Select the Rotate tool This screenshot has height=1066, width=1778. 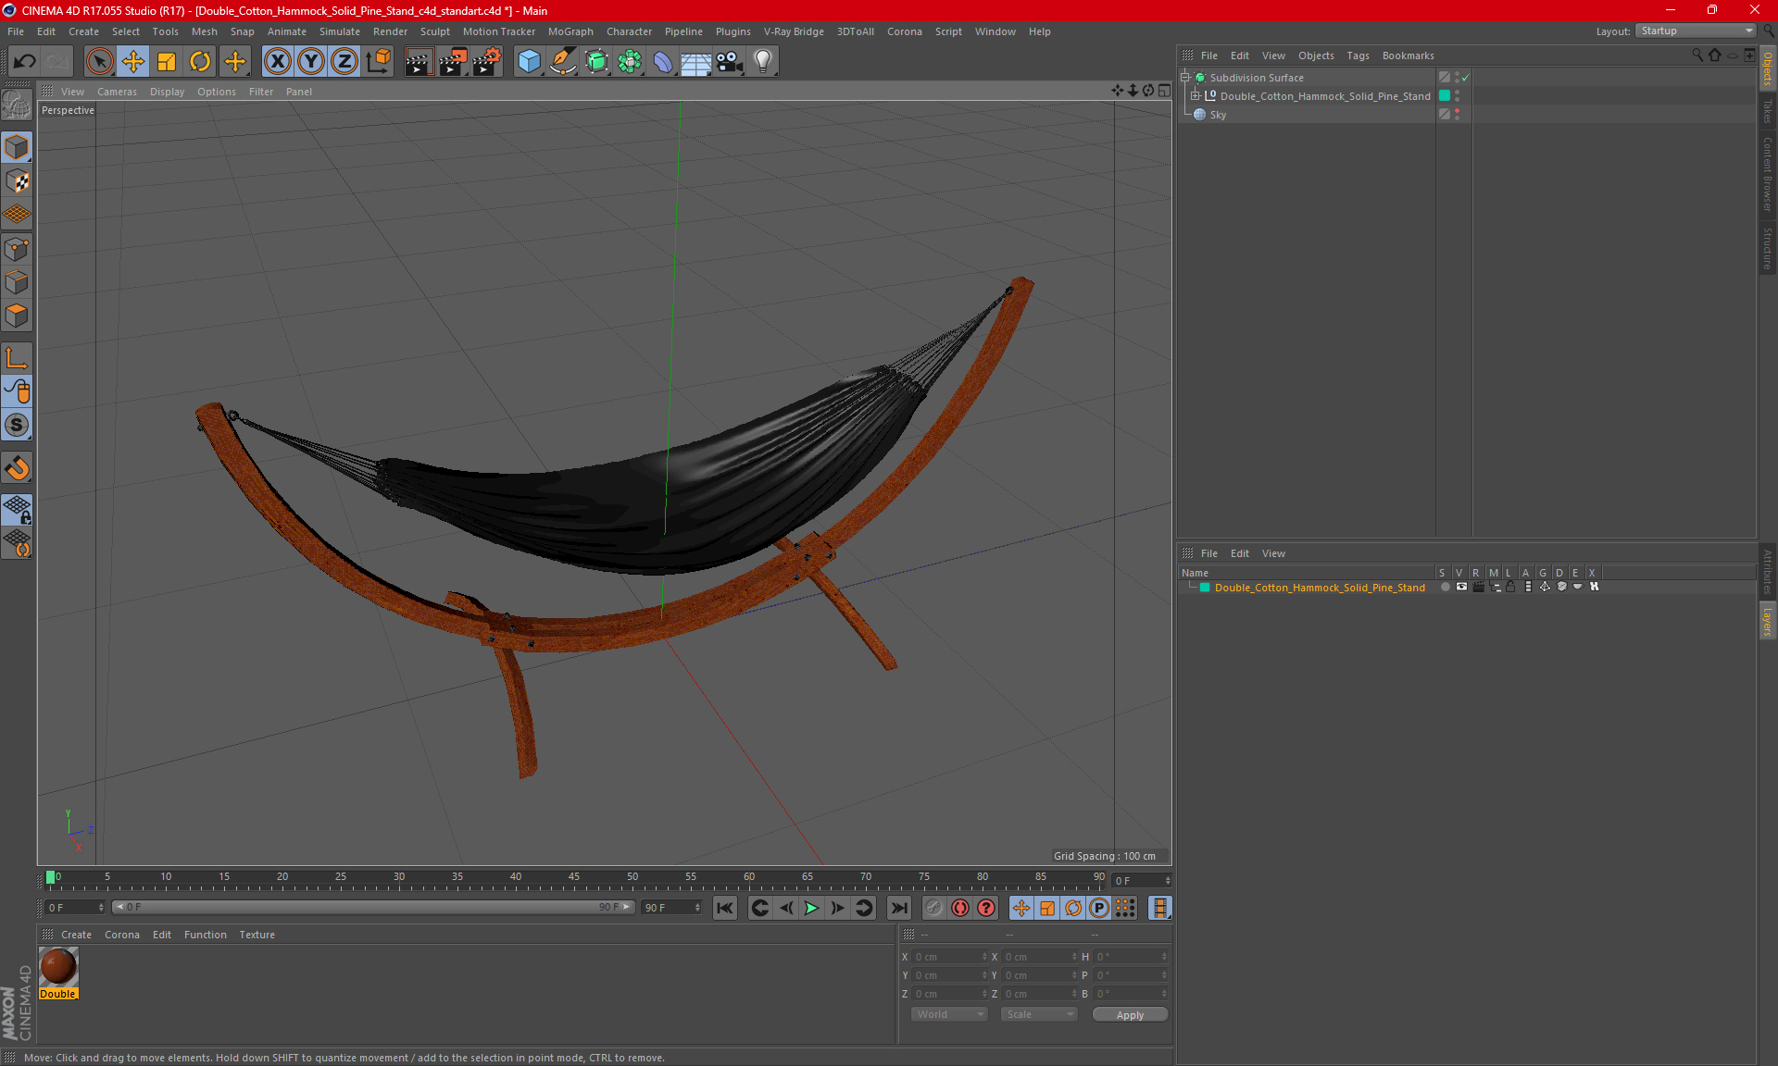pyautogui.click(x=200, y=62)
